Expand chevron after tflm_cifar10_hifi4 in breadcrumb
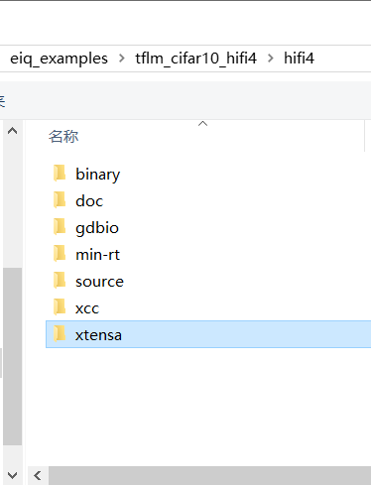 coord(271,59)
